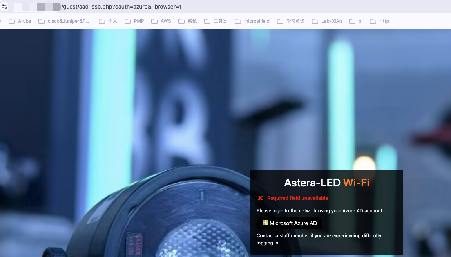This screenshot has height=257, width=451.
Task: Open the AWS bookmarks folder
Action: tap(161, 21)
